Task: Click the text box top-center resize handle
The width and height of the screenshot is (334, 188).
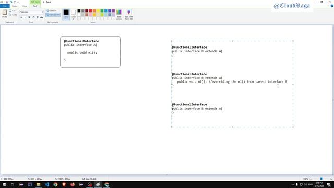Action: 232,41
